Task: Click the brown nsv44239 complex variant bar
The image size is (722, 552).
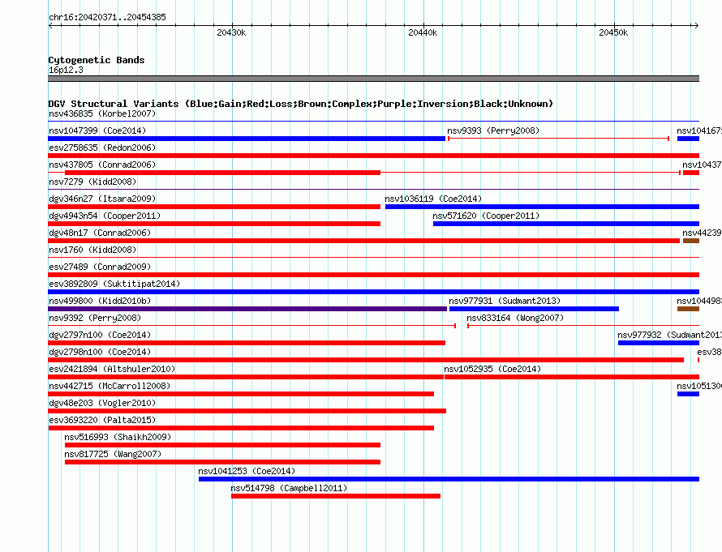Action: 691,241
